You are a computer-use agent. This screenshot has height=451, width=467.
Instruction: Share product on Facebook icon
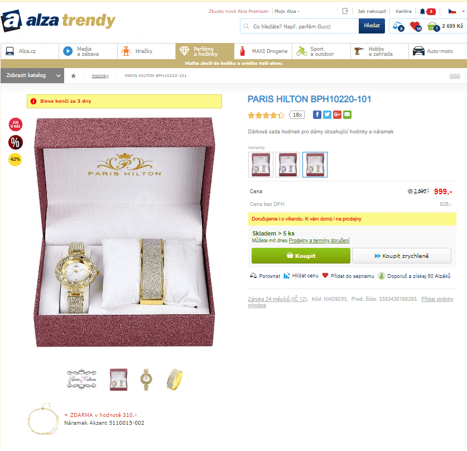click(317, 114)
